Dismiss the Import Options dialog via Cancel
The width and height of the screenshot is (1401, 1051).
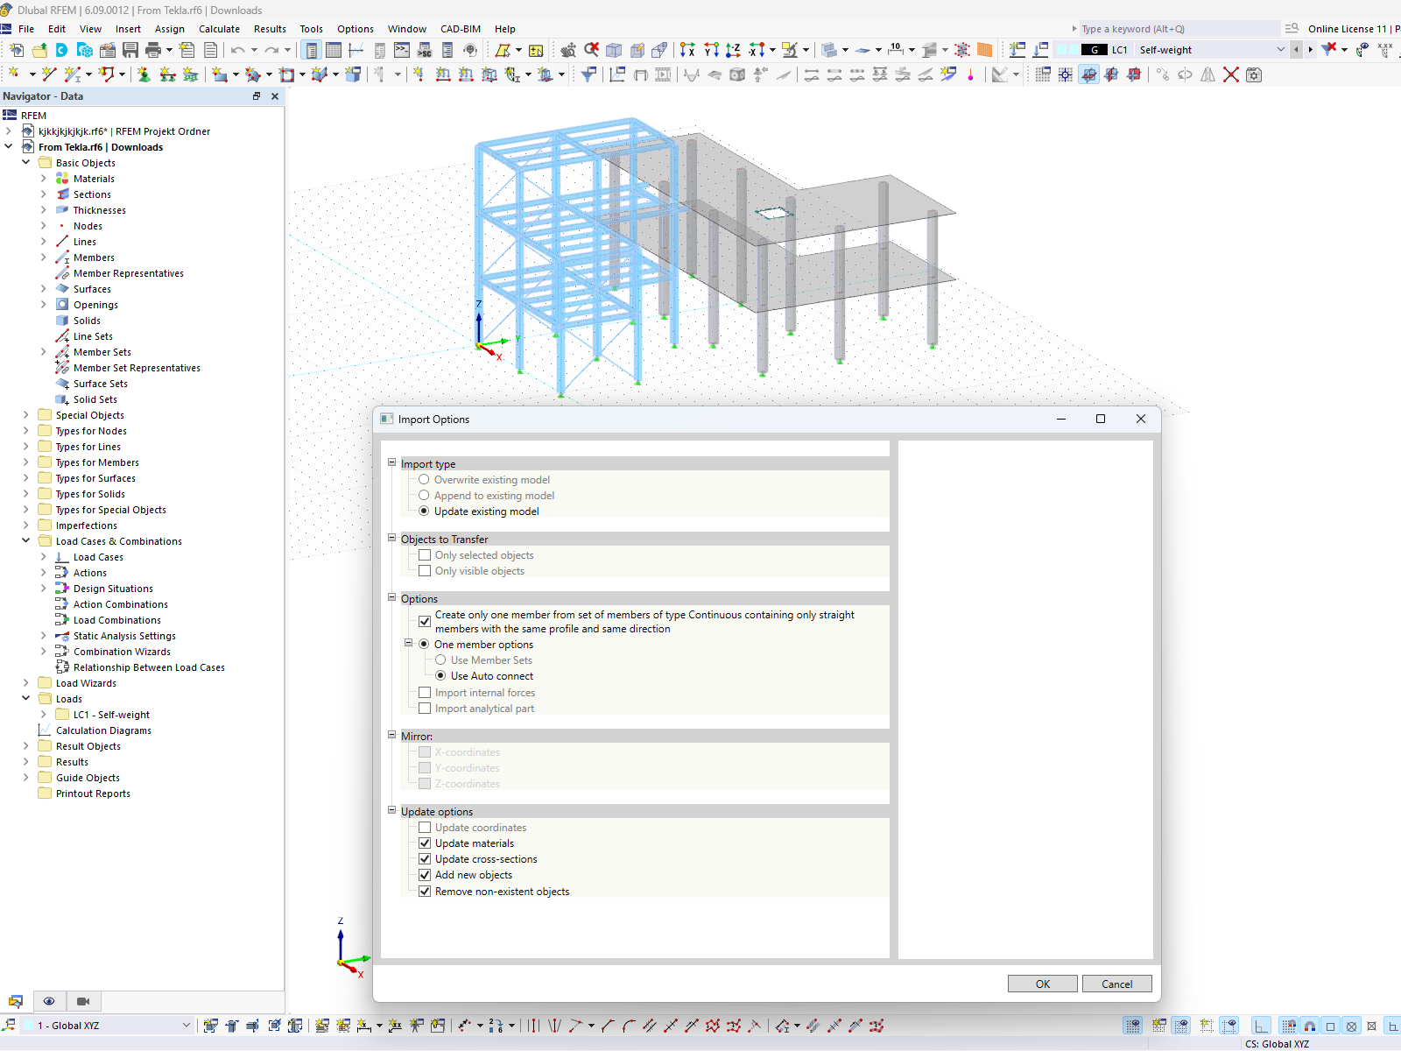[1116, 983]
